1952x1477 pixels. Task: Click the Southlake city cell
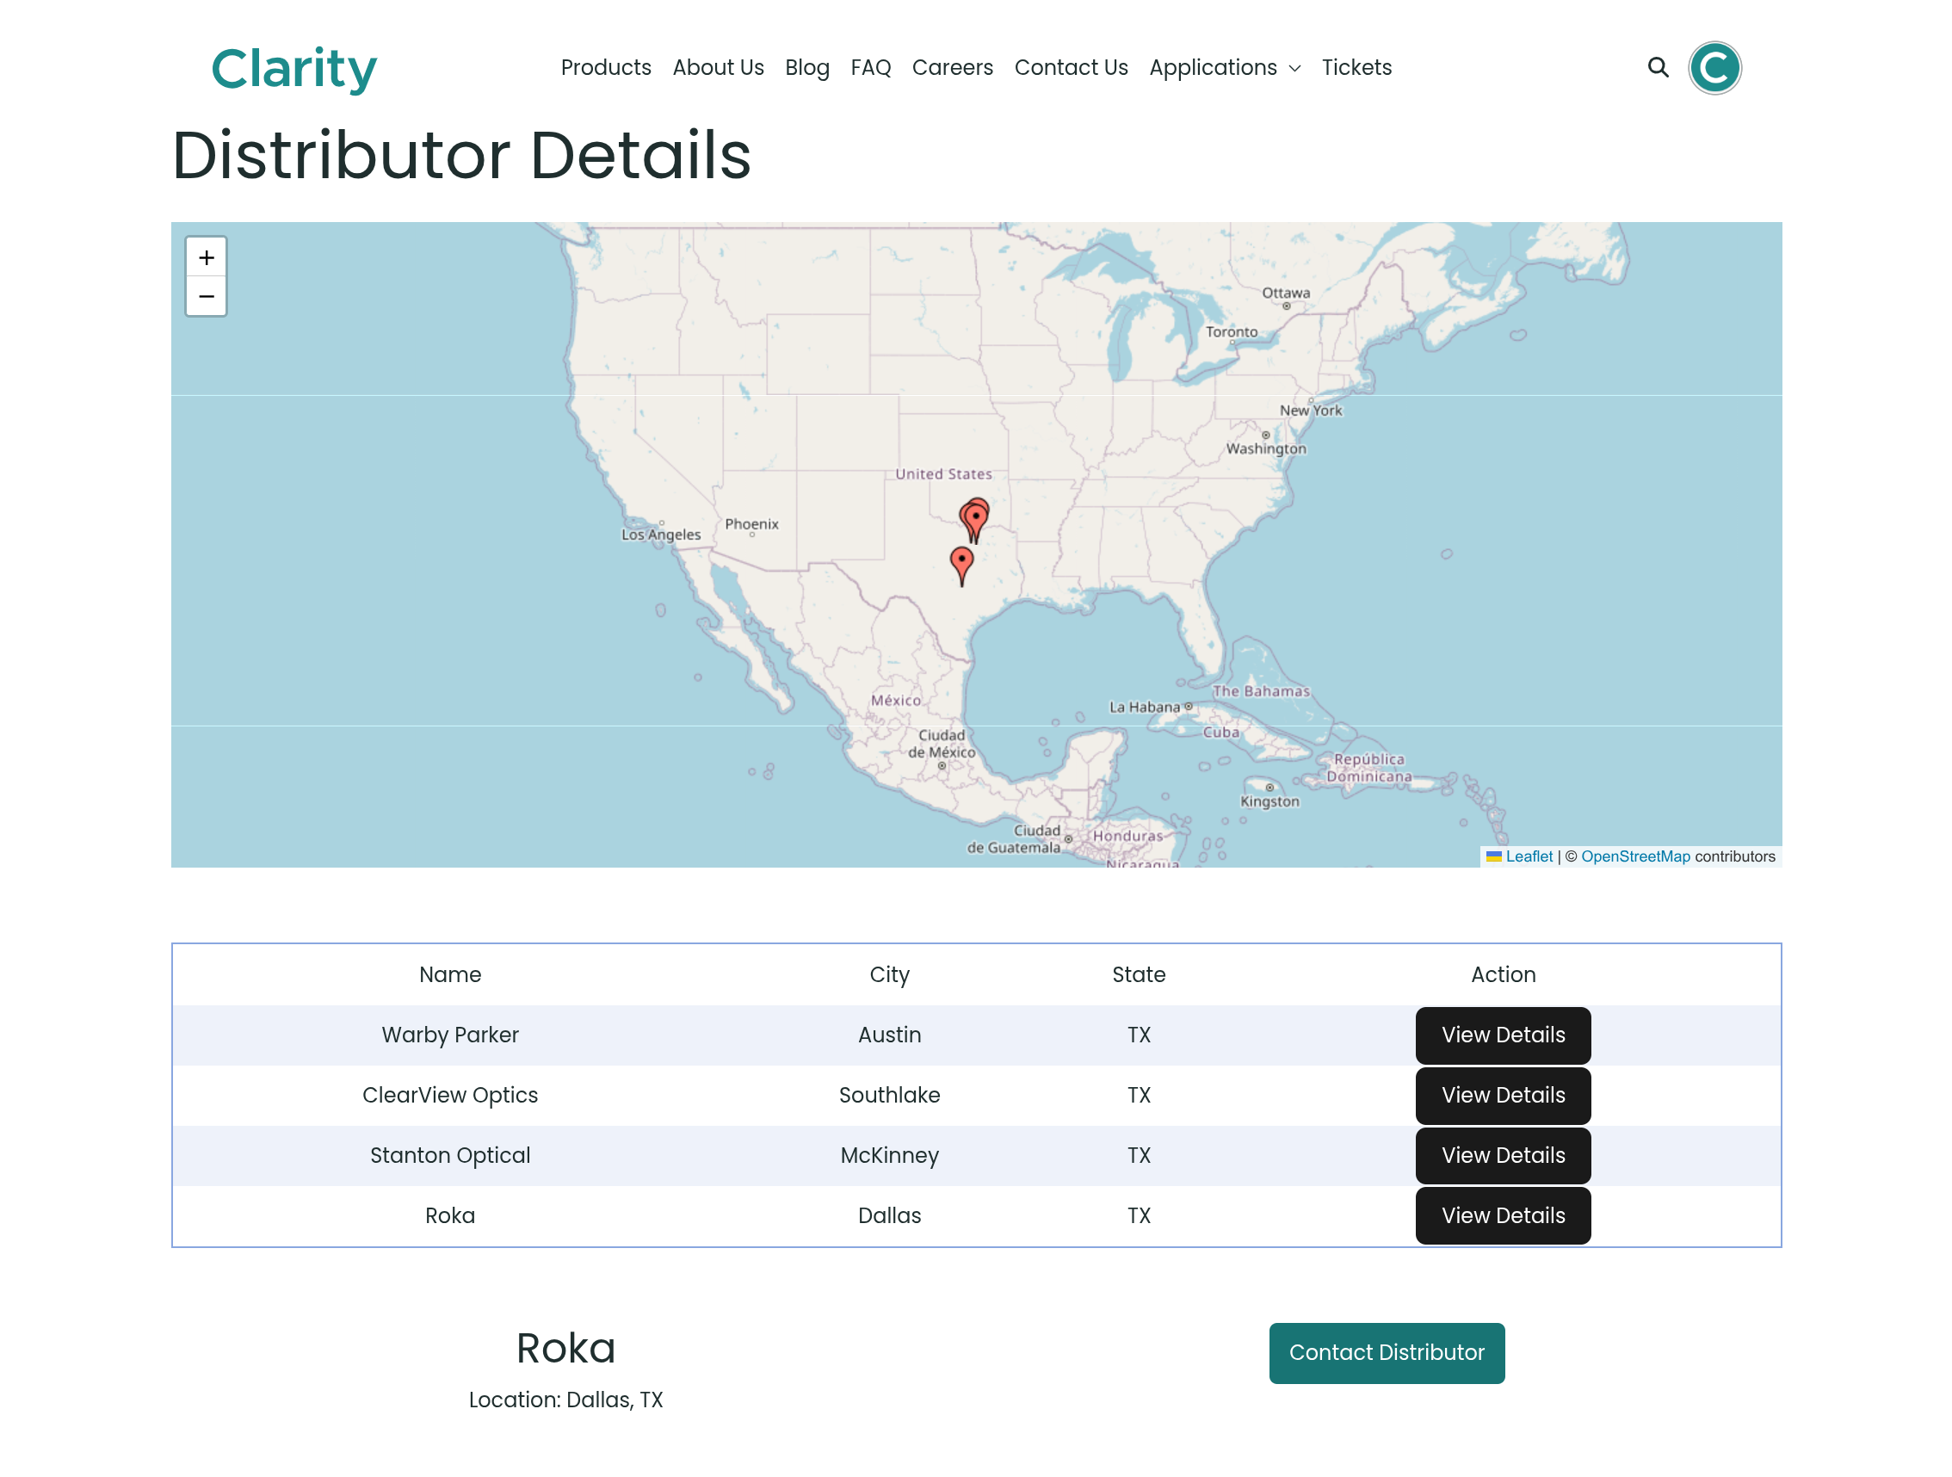point(888,1094)
